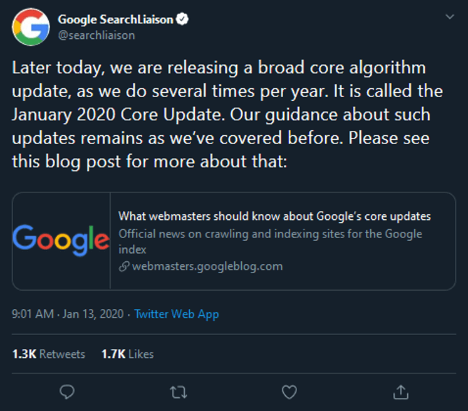Click the 9:01 AM Jan 13, 2020 timestamp
Screen dimensions: 468x411
point(67,314)
